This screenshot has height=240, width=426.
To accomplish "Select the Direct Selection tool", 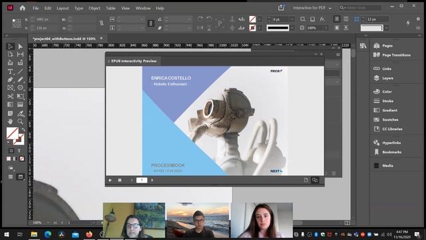I will pos(21,46).
